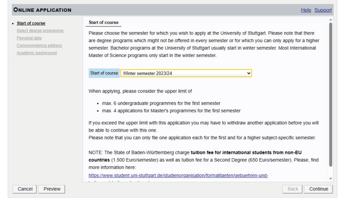
Task: Expand the Winter semester 2023/24 dropdown
Action: 186,73
